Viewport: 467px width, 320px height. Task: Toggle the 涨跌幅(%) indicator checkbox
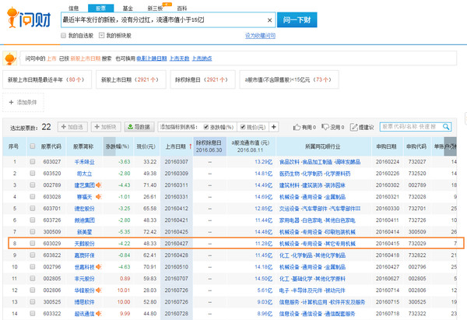click(x=206, y=127)
